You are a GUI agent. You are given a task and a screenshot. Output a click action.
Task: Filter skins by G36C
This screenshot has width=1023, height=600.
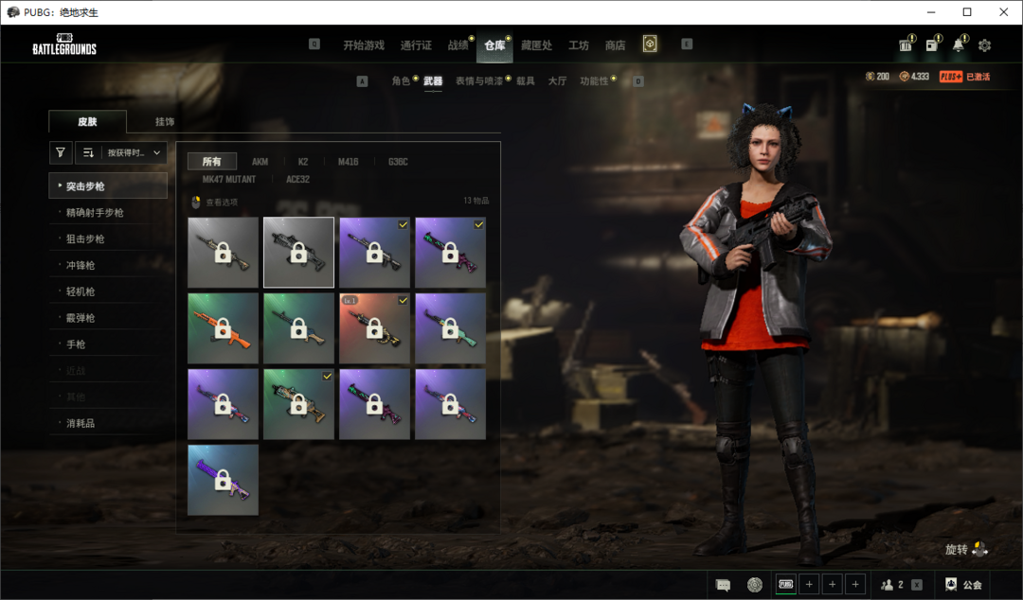tap(398, 161)
